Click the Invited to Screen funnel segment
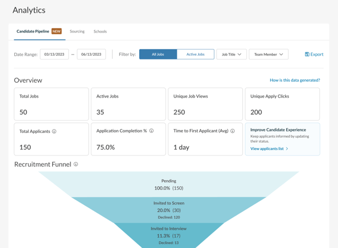 169,210
